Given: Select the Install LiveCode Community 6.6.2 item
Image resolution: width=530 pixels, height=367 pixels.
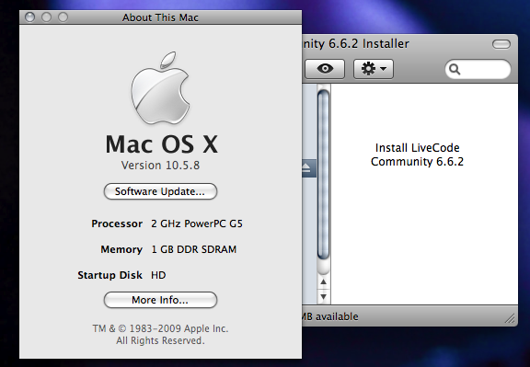Looking at the screenshot, I should point(417,155).
